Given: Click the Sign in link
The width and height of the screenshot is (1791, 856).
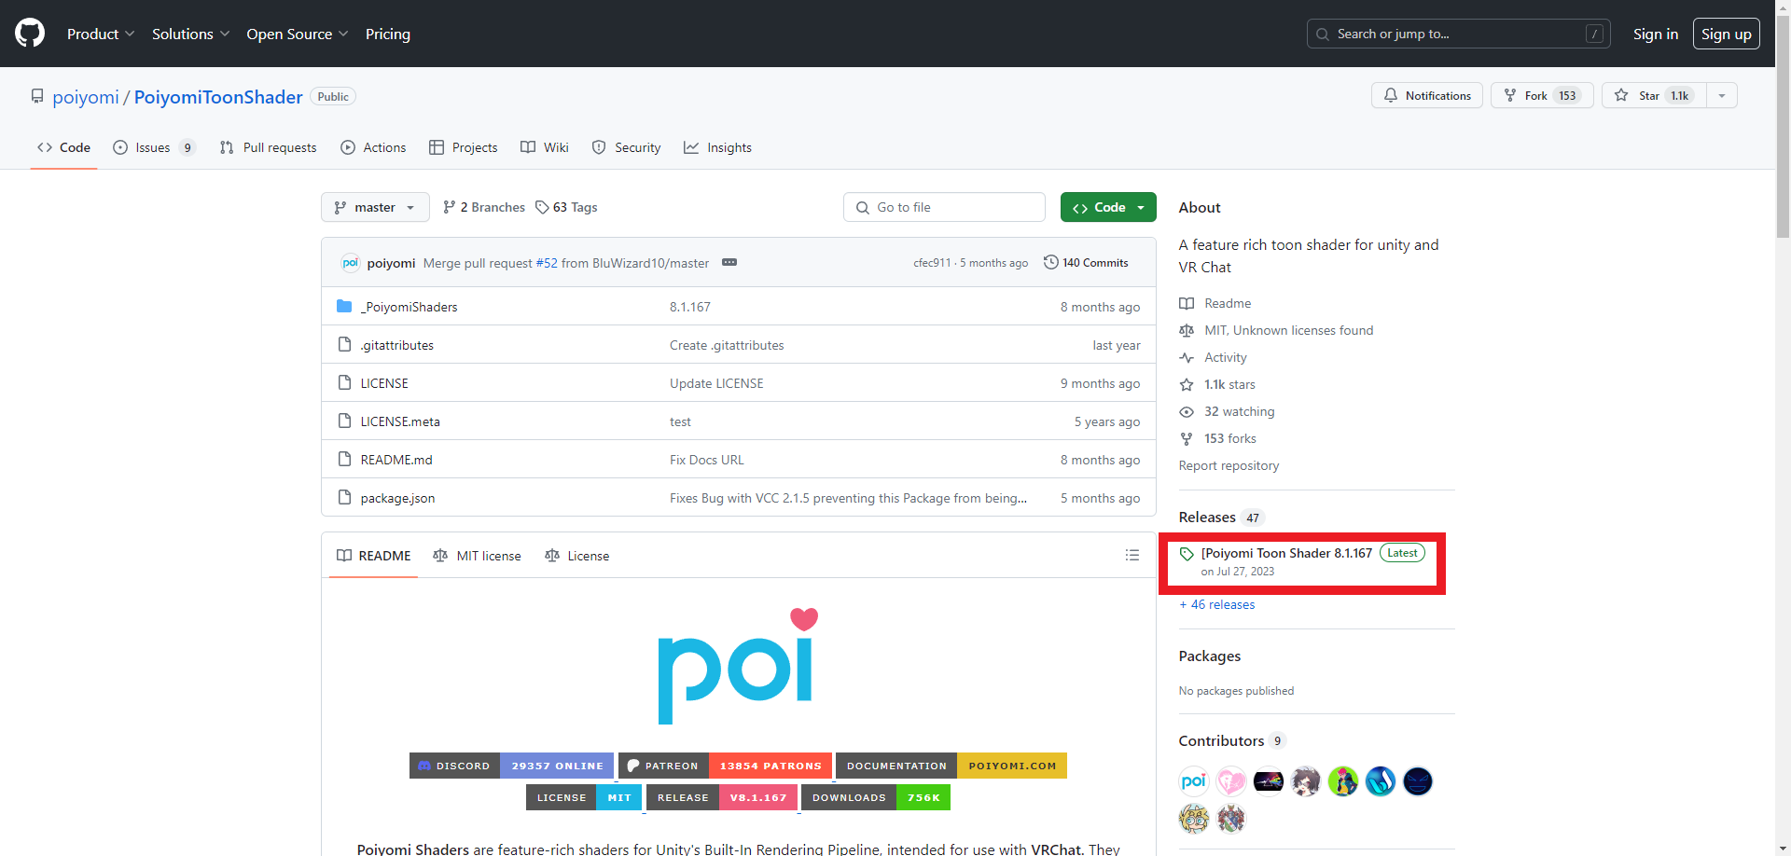Looking at the screenshot, I should 1655,34.
